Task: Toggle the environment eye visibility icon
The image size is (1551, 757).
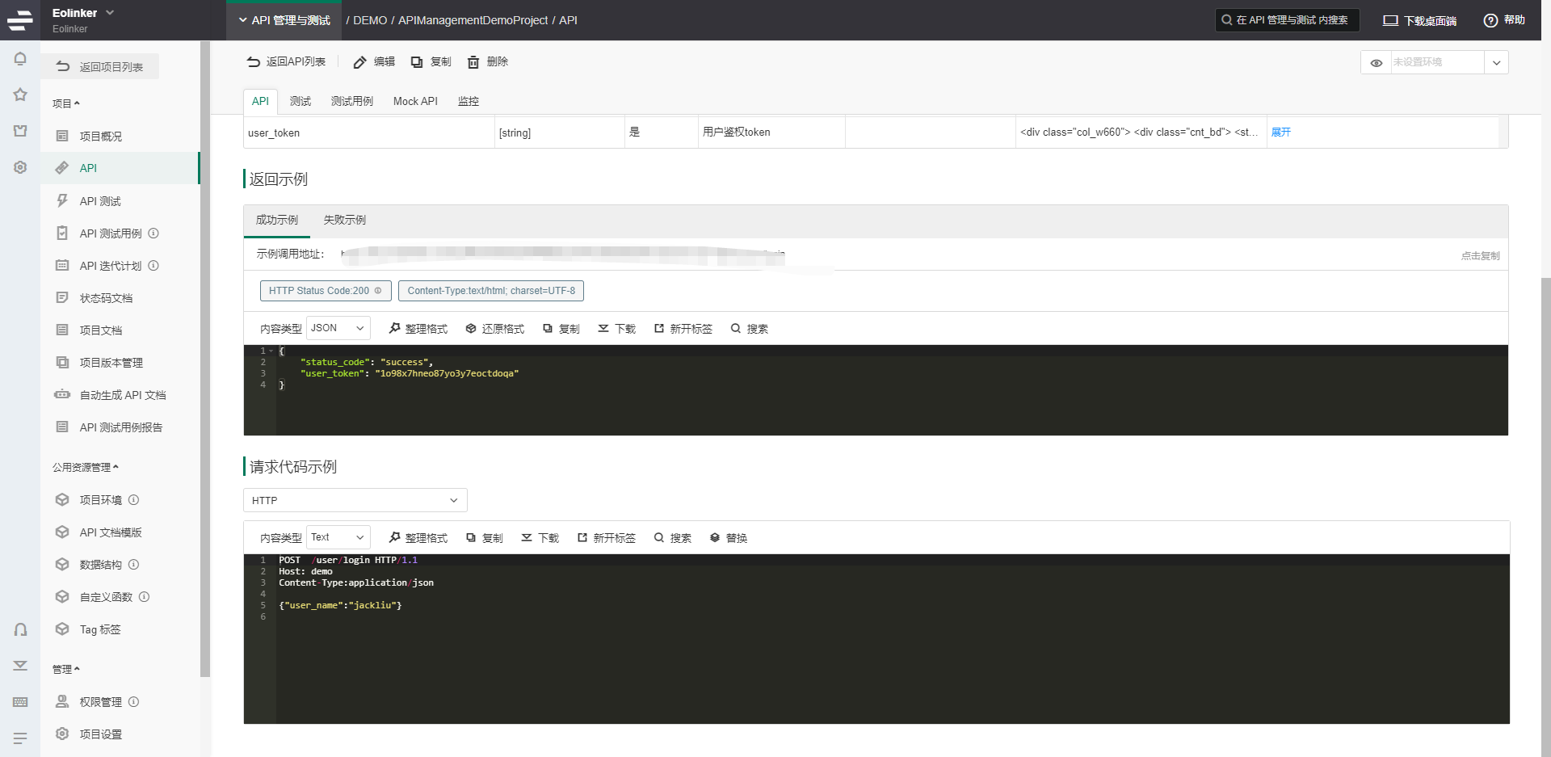Action: (1376, 62)
